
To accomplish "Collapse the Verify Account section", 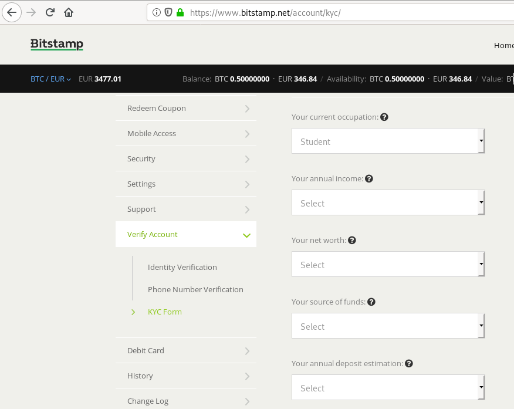I will point(185,234).
